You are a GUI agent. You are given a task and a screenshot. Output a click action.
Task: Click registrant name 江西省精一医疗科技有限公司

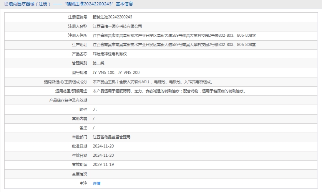coord(117,26)
